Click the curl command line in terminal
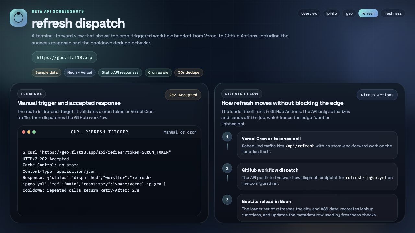415x233 pixels. (97, 152)
